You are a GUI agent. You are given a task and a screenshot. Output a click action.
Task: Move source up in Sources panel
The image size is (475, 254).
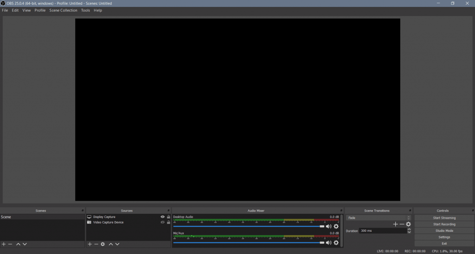111,244
